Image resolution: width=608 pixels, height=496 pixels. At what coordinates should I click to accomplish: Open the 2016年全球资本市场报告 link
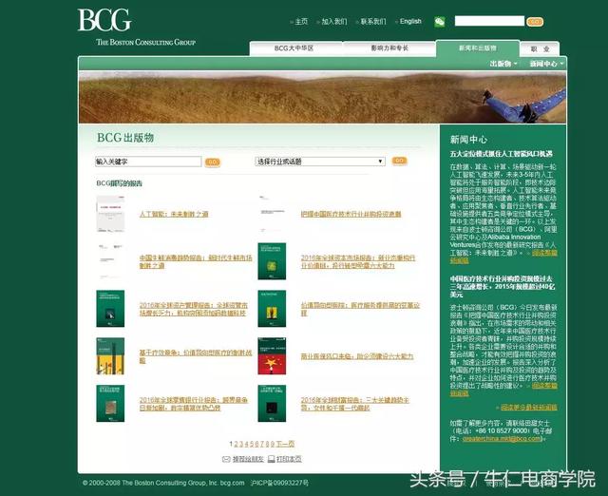click(x=358, y=261)
